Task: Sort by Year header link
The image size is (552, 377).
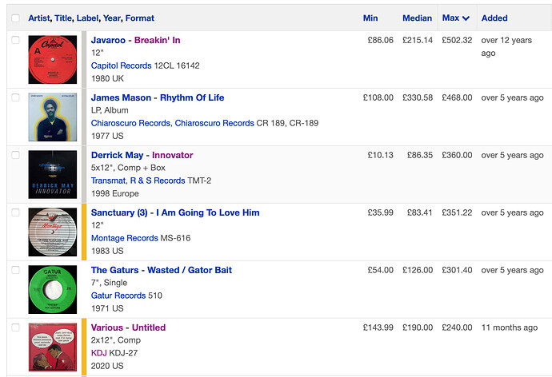Action: [112, 18]
